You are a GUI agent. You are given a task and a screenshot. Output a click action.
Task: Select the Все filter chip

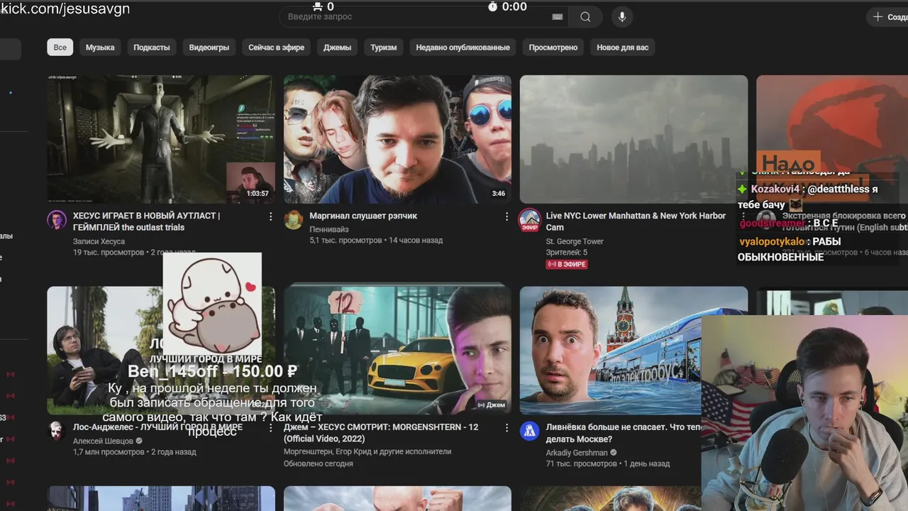click(x=60, y=48)
